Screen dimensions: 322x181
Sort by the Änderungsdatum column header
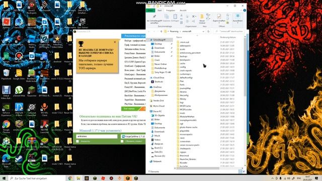[x=228, y=37]
